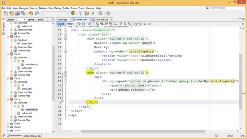Click the Debug Project toolbar icon
Viewport: 247px width, 139px height.
(100, 14)
